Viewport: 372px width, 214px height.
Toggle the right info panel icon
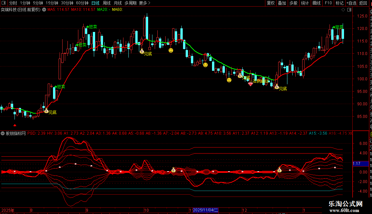(349, 10)
